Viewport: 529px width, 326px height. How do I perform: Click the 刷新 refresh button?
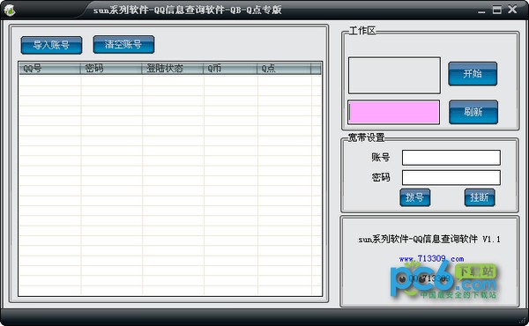(473, 112)
